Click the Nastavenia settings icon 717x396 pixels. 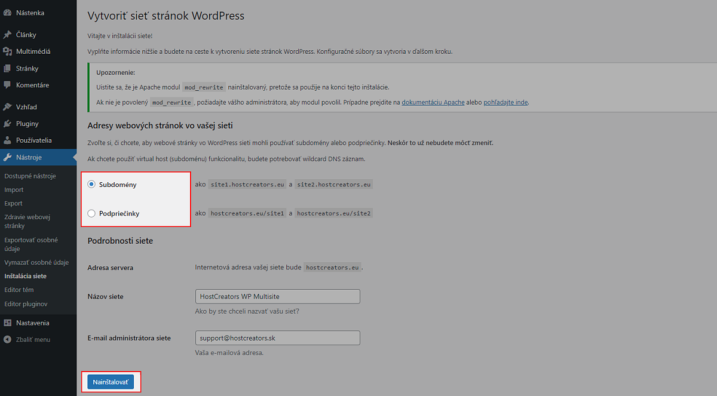pyautogui.click(x=7, y=323)
